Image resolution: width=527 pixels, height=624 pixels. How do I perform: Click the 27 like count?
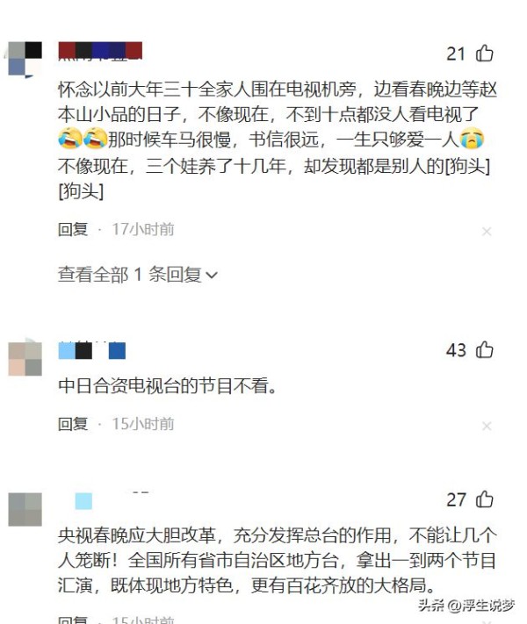click(456, 500)
